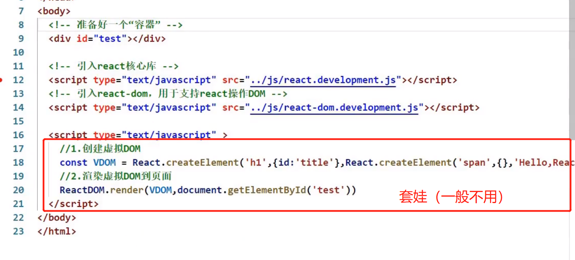Screen dimensions: 575x260
Task: Click the VDOM variable name on line 18
Action: 104,163
